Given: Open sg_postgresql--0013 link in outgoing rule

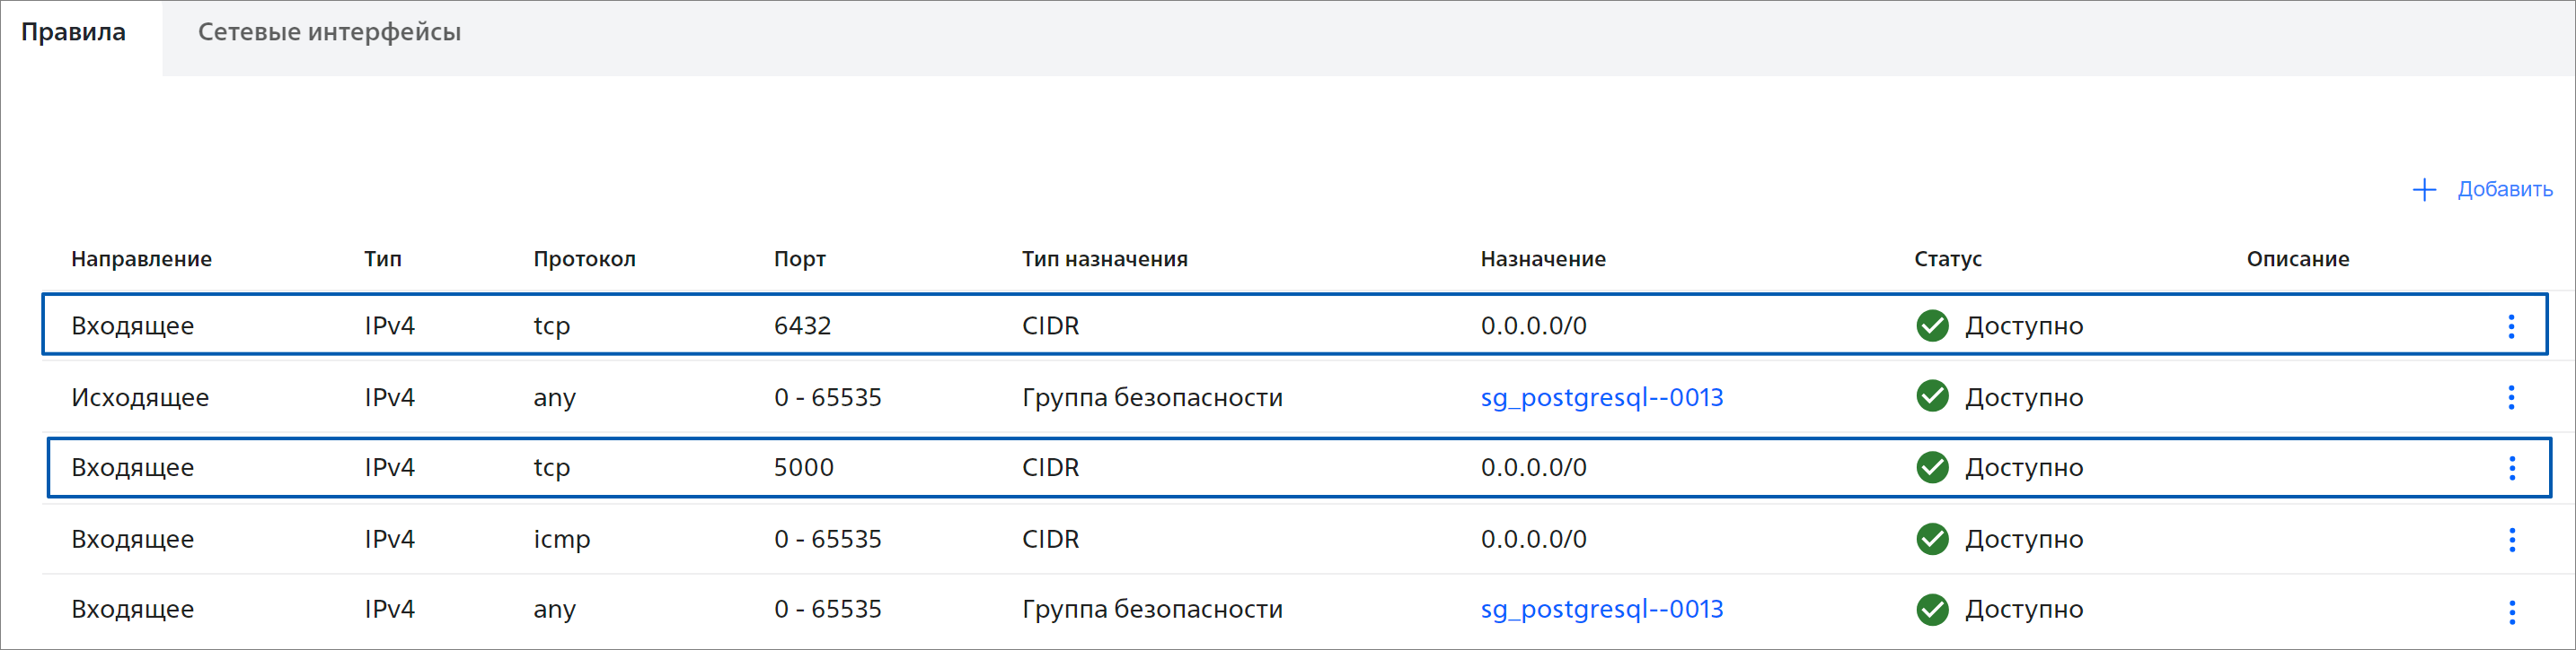Looking at the screenshot, I should tap(1602, 397).
